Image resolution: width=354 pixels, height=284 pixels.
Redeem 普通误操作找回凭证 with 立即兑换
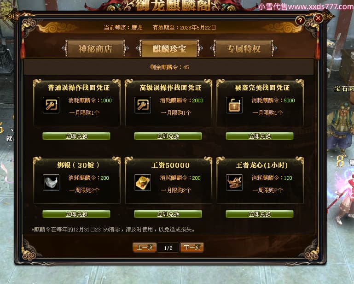coord(76,136)
